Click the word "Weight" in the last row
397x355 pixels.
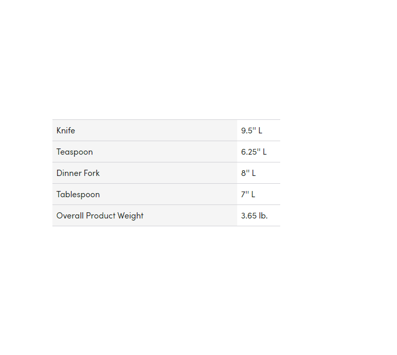tap(130, 216)
